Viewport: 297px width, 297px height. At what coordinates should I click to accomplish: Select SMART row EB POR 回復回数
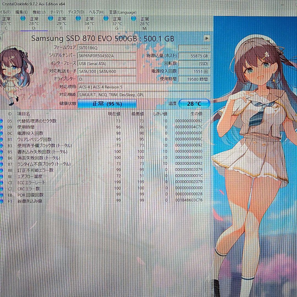[105, 194]
